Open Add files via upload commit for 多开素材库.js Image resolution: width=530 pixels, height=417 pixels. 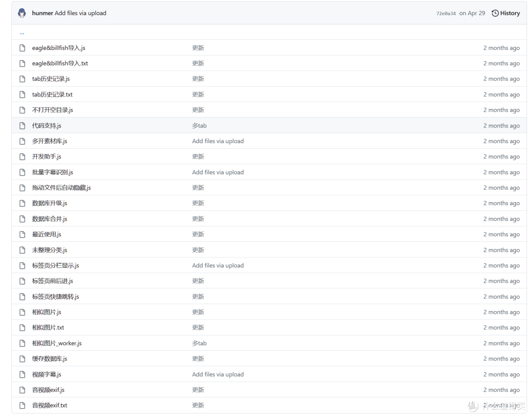click(218, 141)
